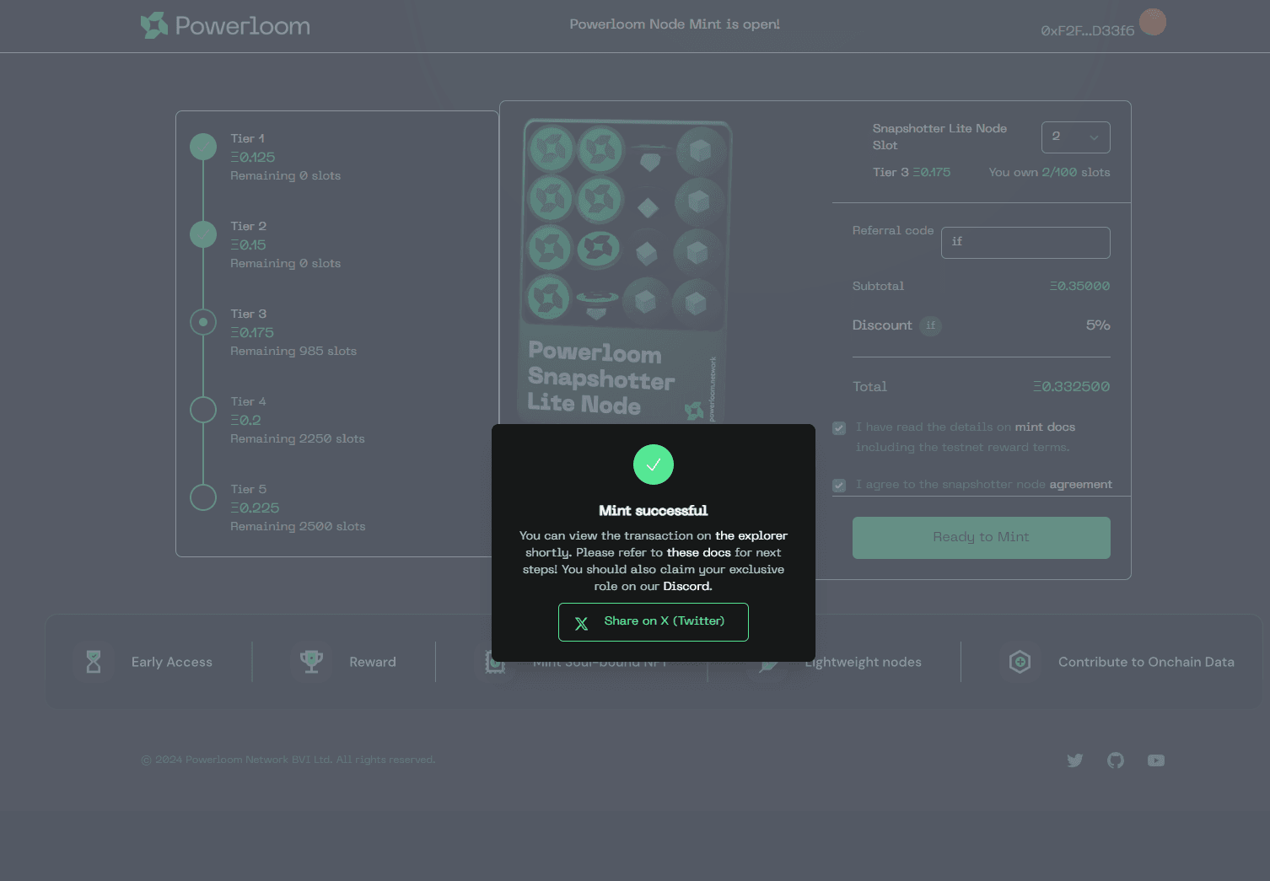Toggle the snapshotter node agreement checkbox
Screen dimensions: 1270x881
point(839,486)
